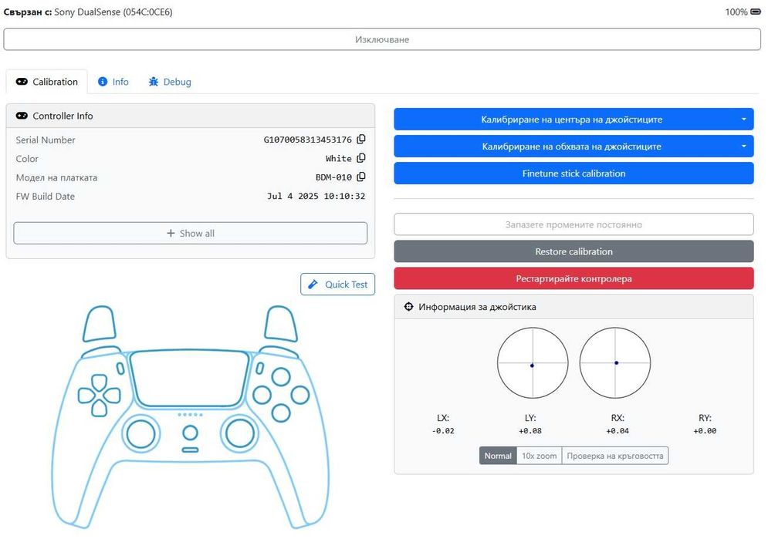768x539 pixels.
Task: Open Finetune stick calibration
Action: click(573, 173)
